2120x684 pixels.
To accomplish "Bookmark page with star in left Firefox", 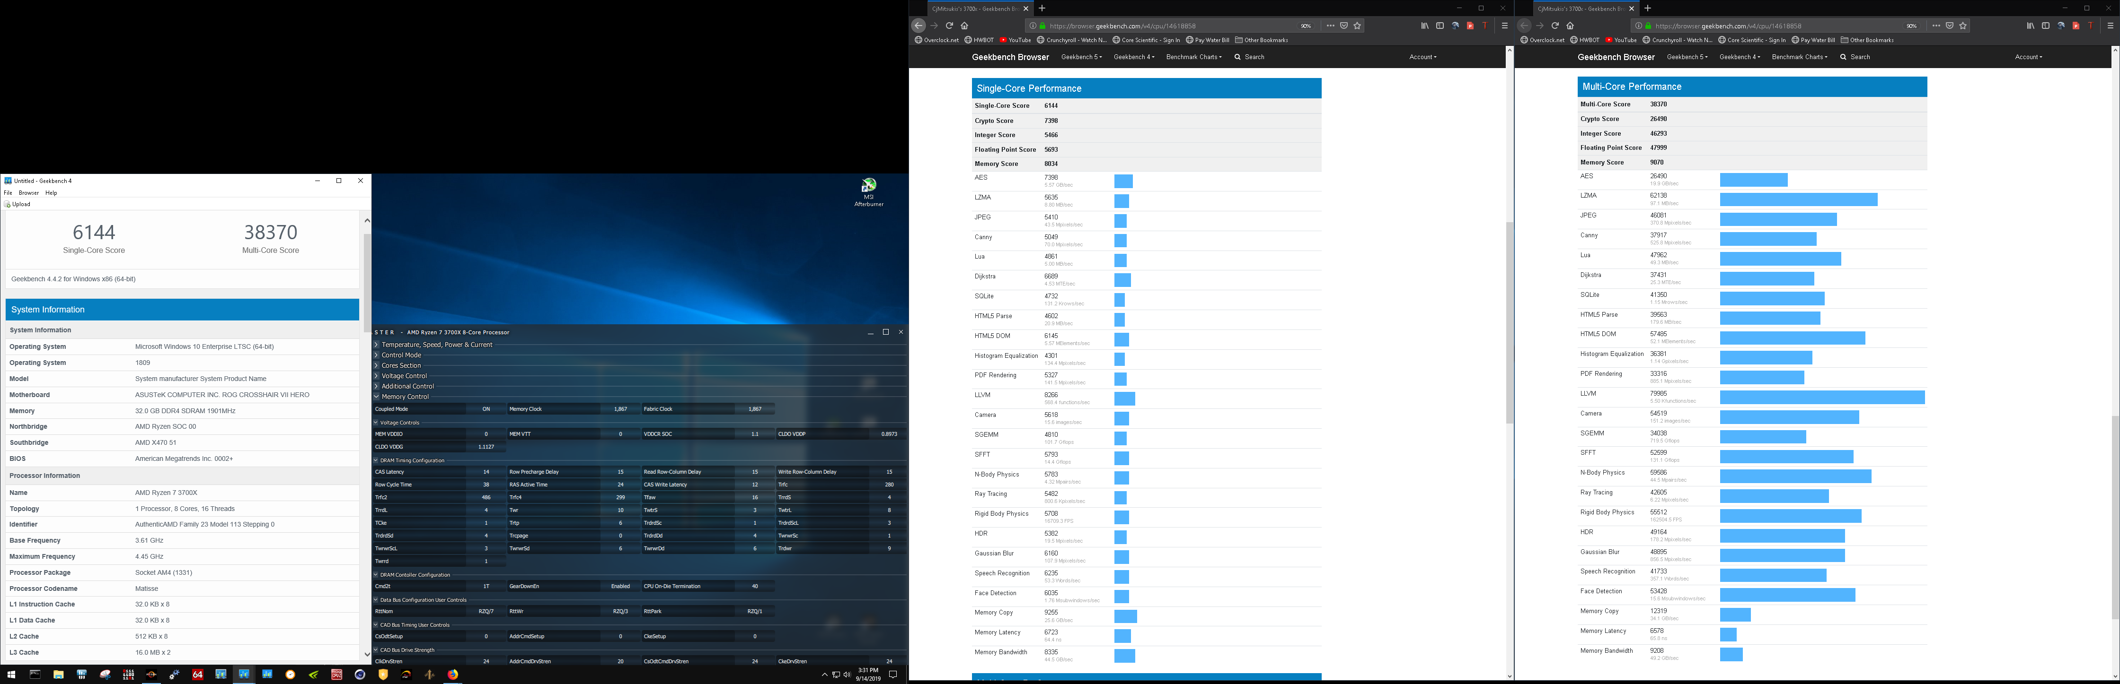I will pos(1358,26).
